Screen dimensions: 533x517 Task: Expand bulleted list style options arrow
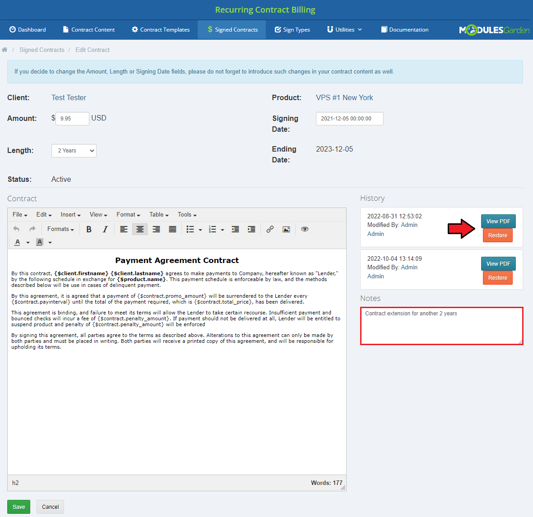200,230
